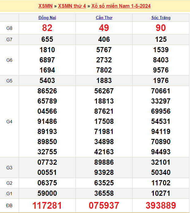The image size is (190, 213).
Task: Select Cần Thơ G2 number 63525
Action: point(104,183)
